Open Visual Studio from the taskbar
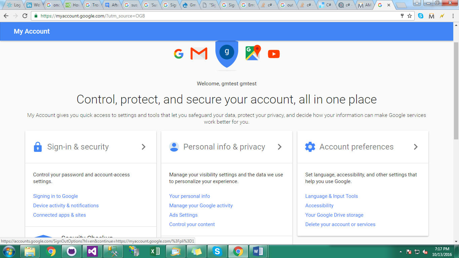459x258 pixels. pyautogui.click(x=92, y=251)
